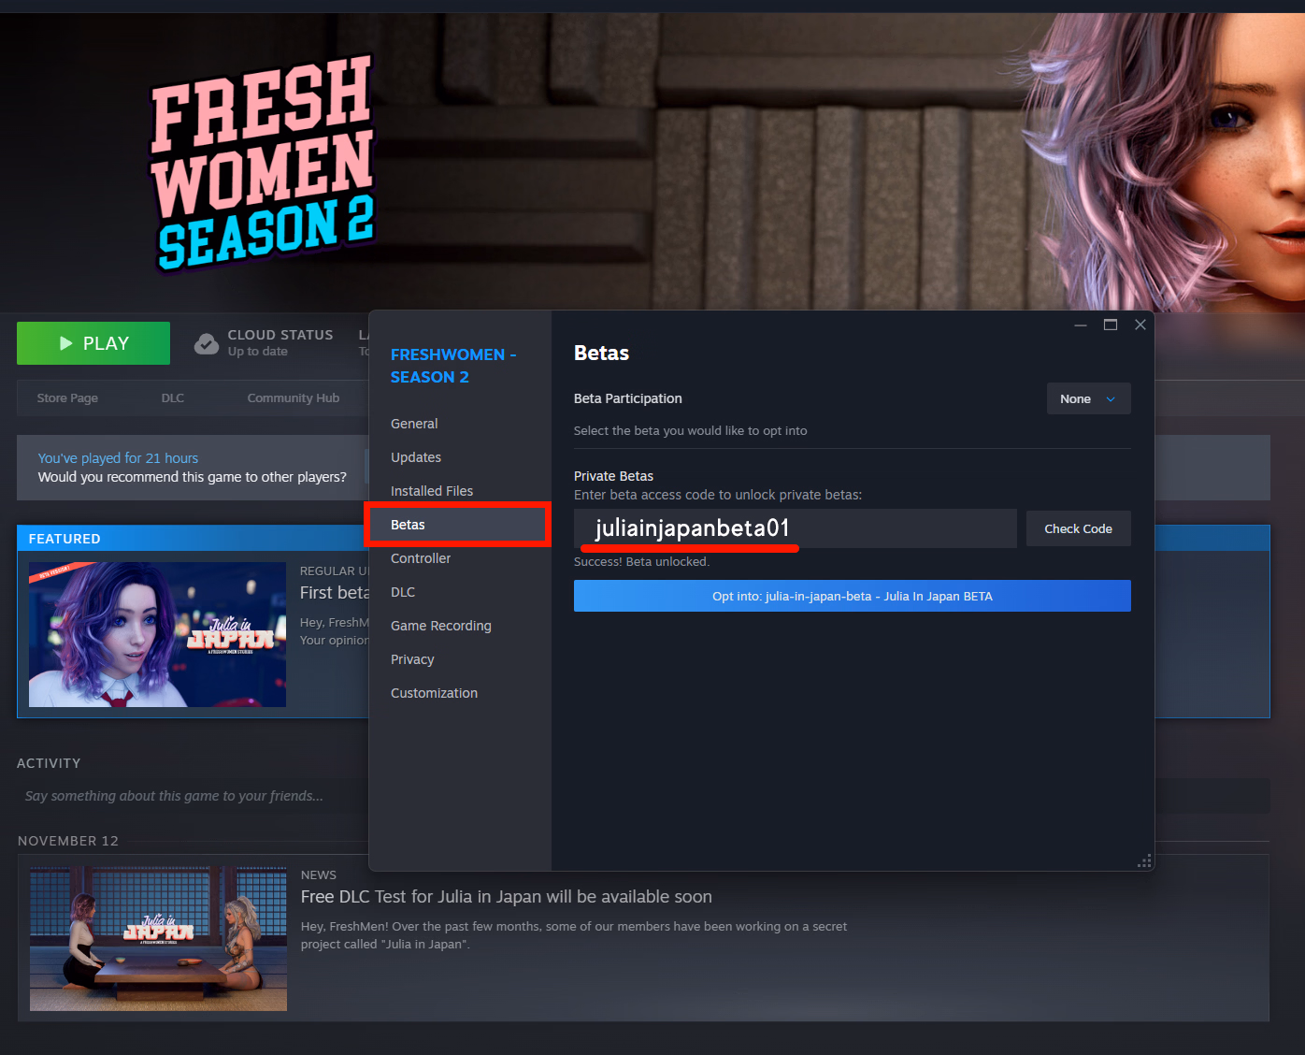Viewport: 1305px width, 1055px height.
Task: Click the Cloud Status cloud icon
Action: (x=207, y=344)
